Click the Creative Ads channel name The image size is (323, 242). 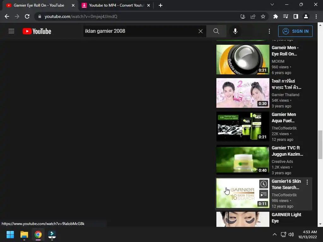click(x=282, y=162)
